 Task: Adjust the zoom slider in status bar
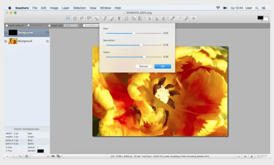coord(262,156)
